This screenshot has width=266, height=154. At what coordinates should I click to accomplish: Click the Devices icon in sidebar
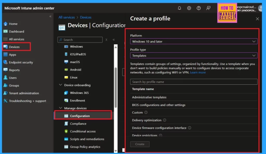click(x=5, y=47)
